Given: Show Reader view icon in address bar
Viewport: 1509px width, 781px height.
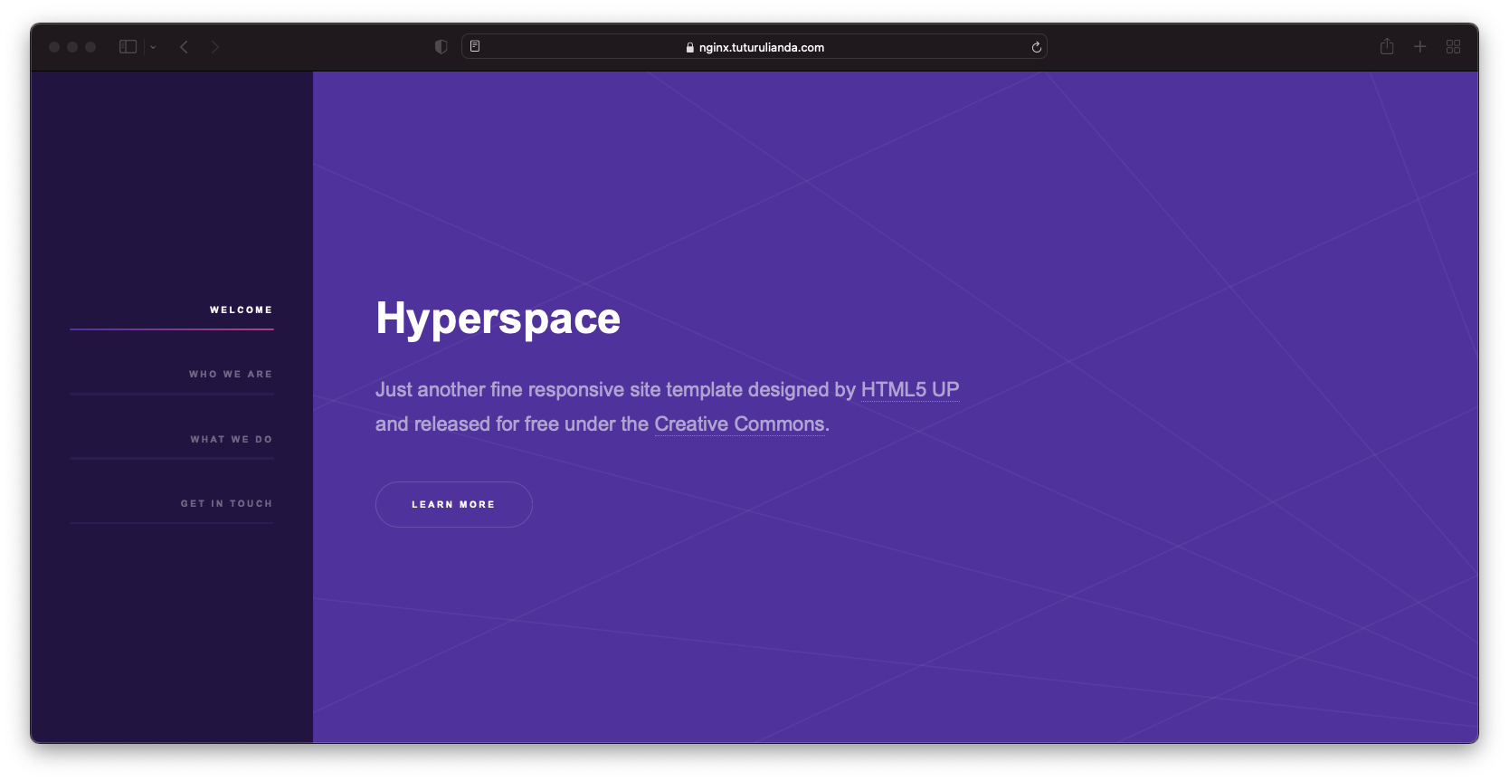Looking at the screenshot, I should coord(475,46).
